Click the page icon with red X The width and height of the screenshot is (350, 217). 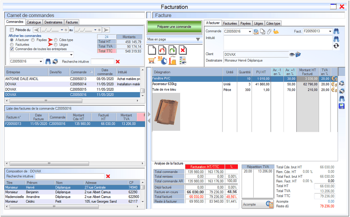click(183, 50)
